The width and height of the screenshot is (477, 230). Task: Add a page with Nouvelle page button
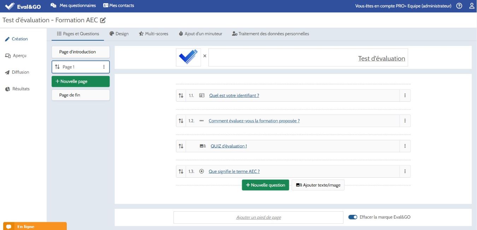(x=81, y=81)
